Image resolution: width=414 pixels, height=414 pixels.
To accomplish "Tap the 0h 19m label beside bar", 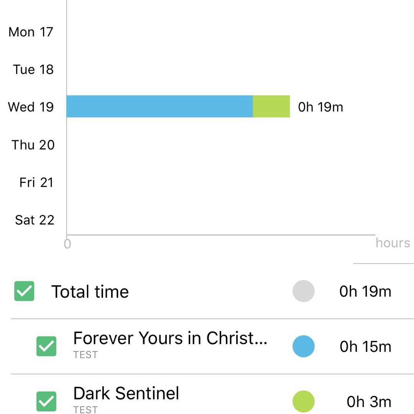I will pos(320,107).
